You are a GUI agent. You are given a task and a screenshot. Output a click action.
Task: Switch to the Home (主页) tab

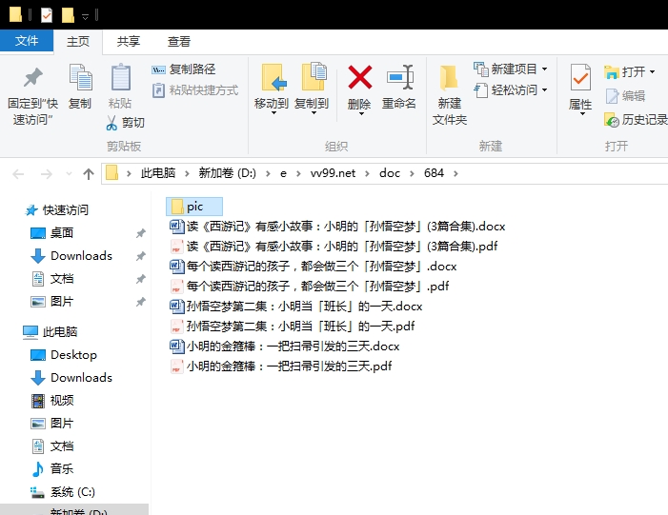pos(78,42)
